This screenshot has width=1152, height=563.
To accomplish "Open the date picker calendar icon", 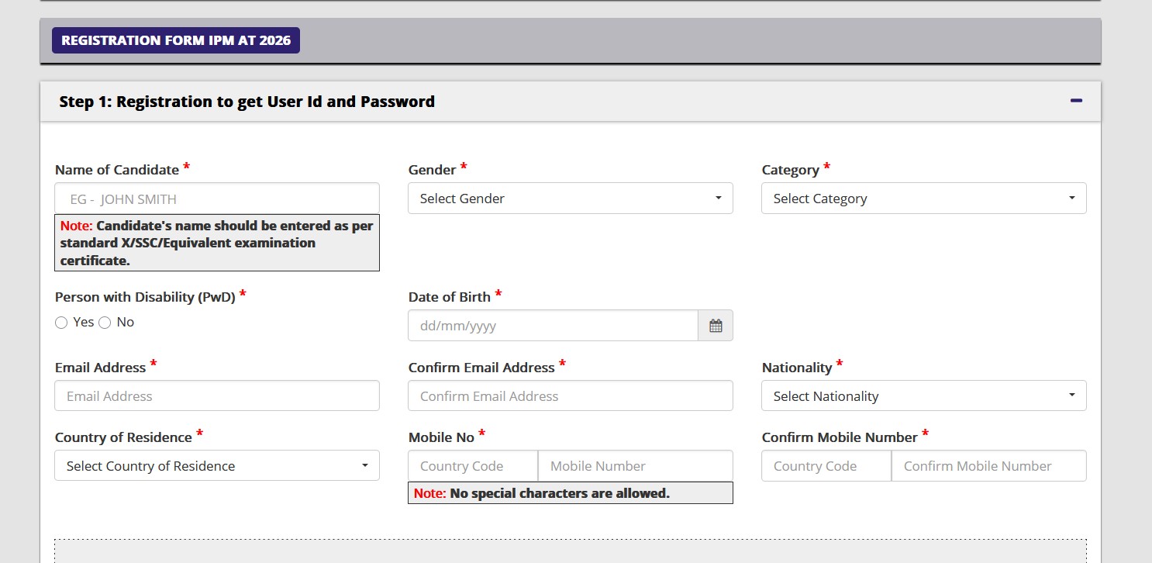I will [716, 325].
